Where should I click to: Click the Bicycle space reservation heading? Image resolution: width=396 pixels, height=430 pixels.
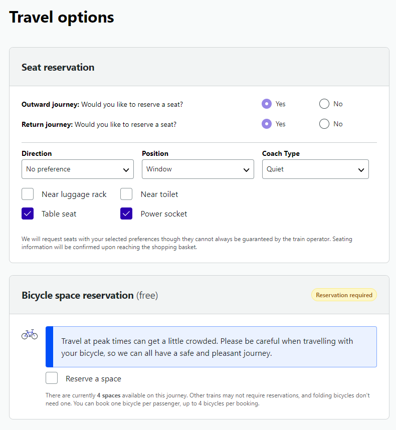pyautogui.click(x=78, y=295)
